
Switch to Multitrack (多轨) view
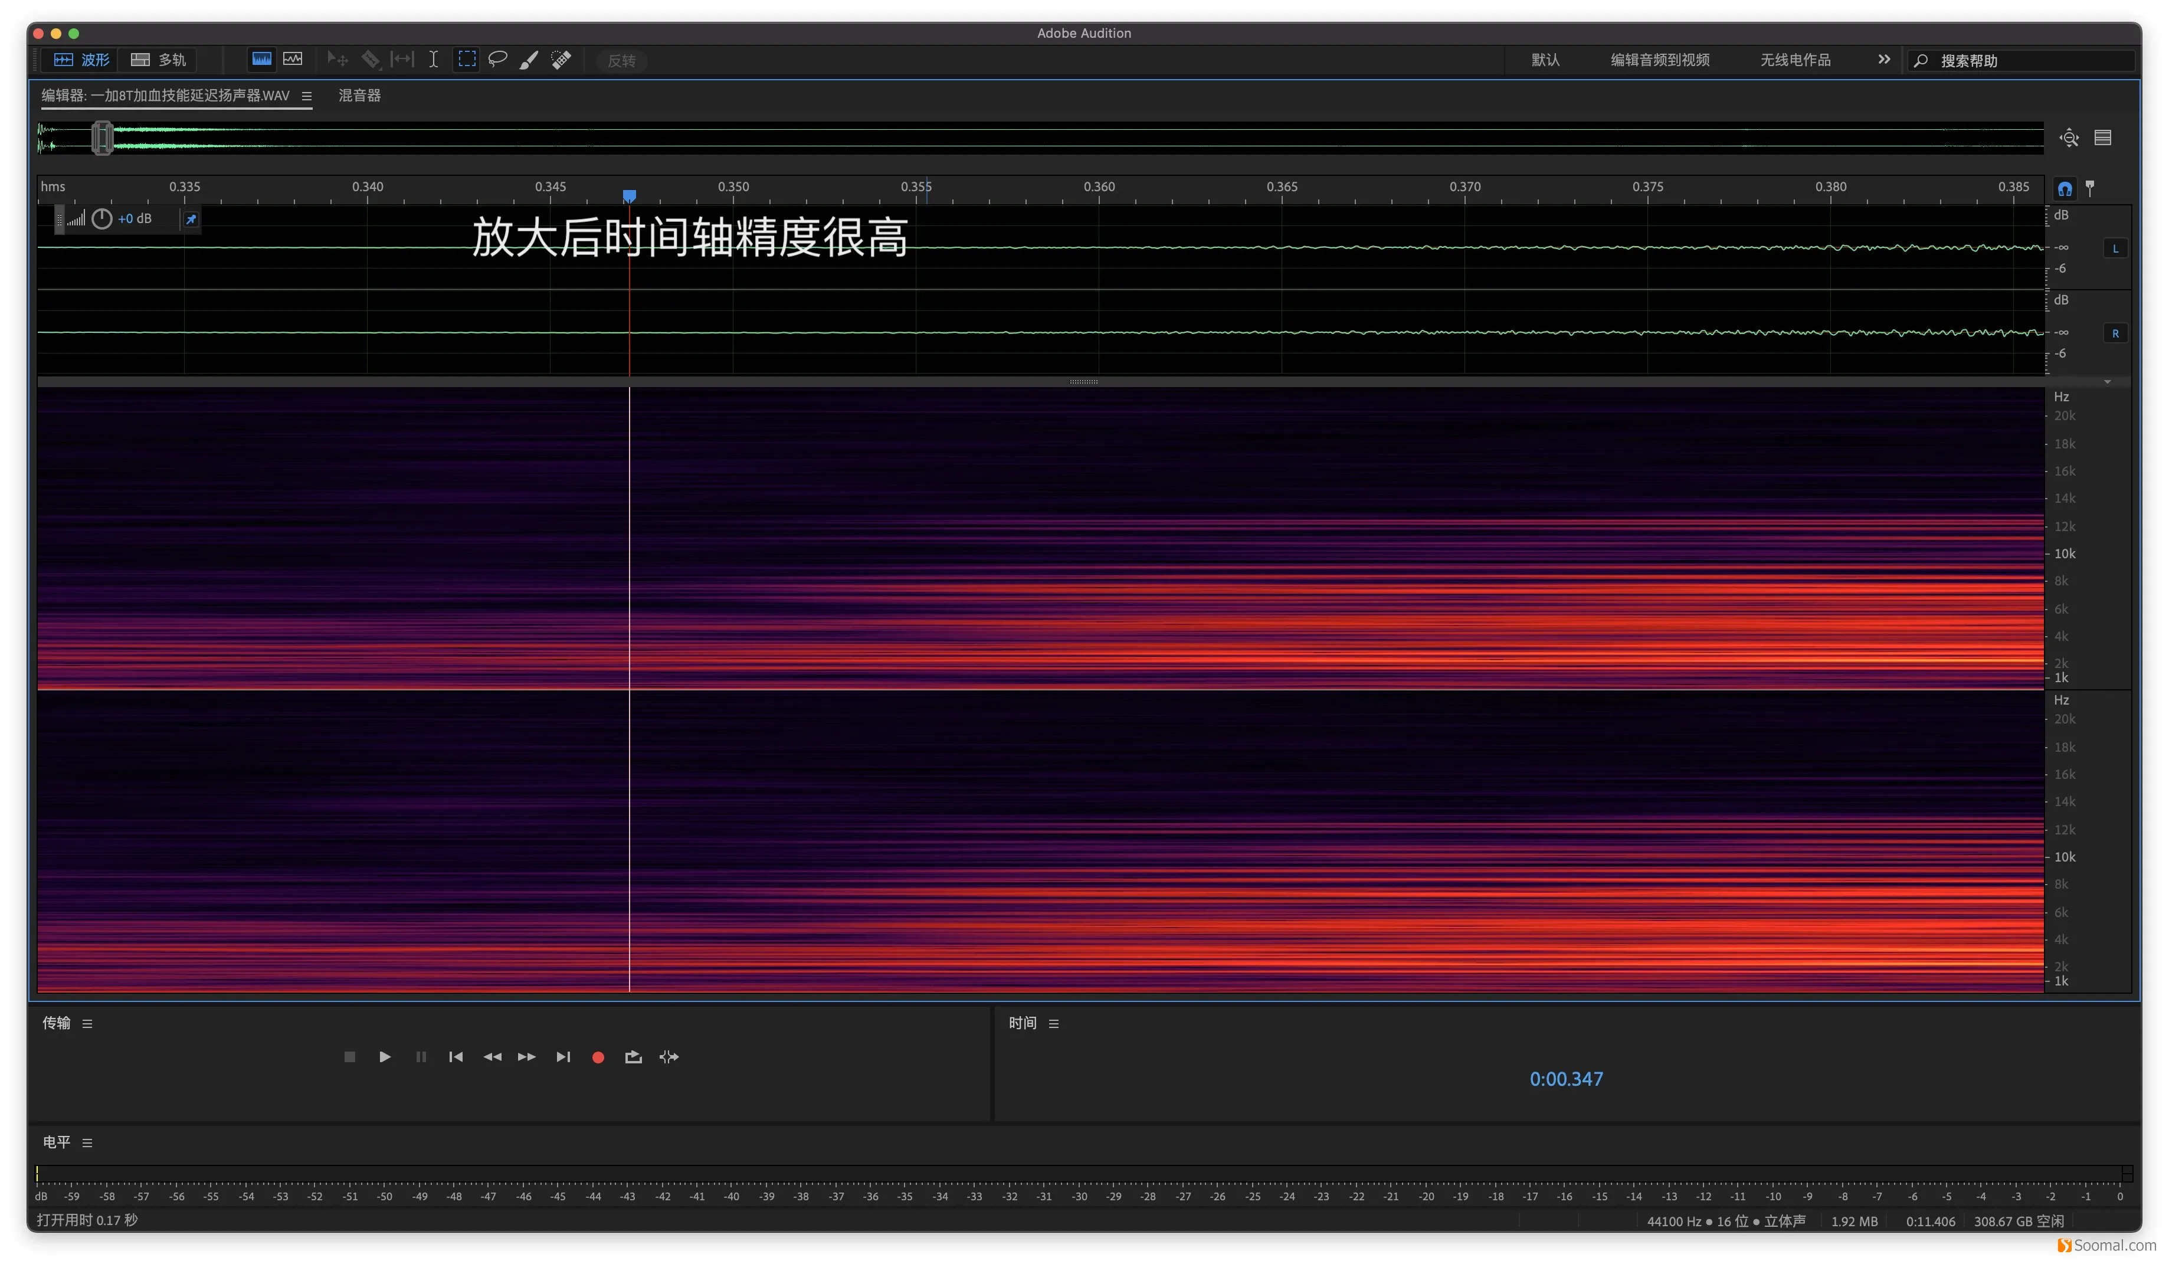(158, 60)
